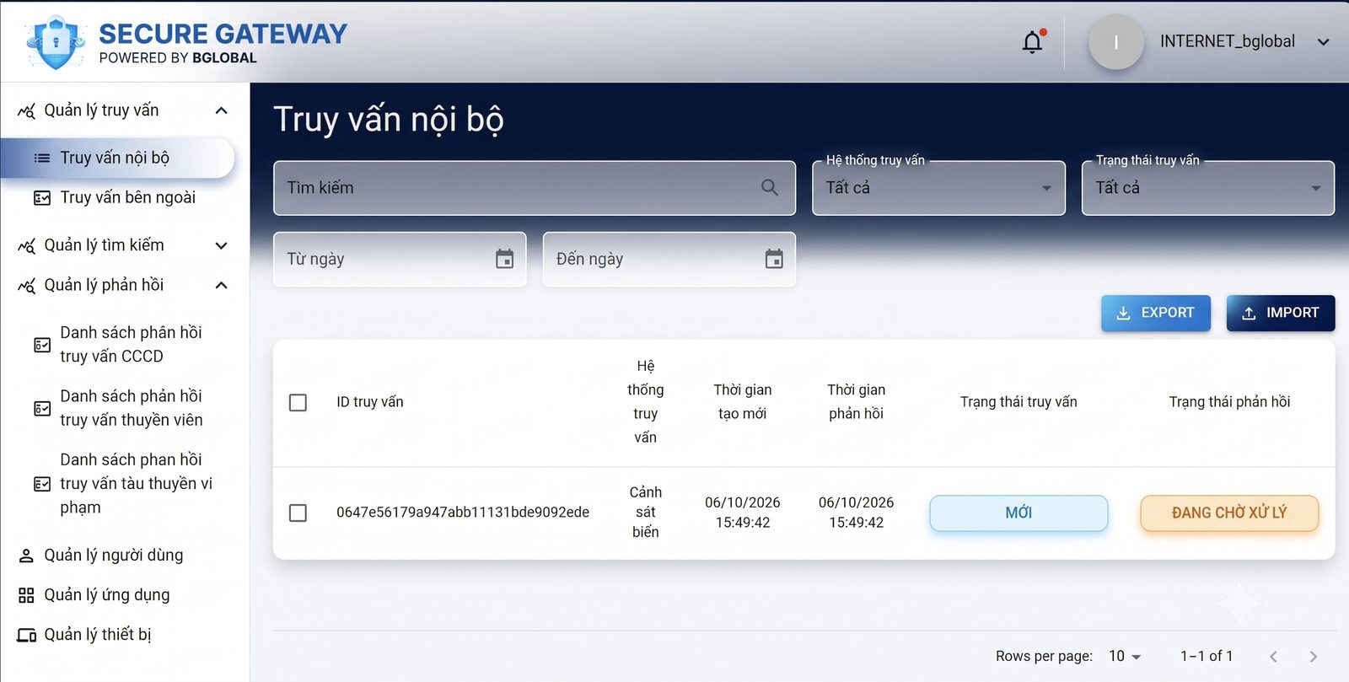Open the rows per page selector
The width and height of the screenshot is (1349, 682).
pos(1125,656)
